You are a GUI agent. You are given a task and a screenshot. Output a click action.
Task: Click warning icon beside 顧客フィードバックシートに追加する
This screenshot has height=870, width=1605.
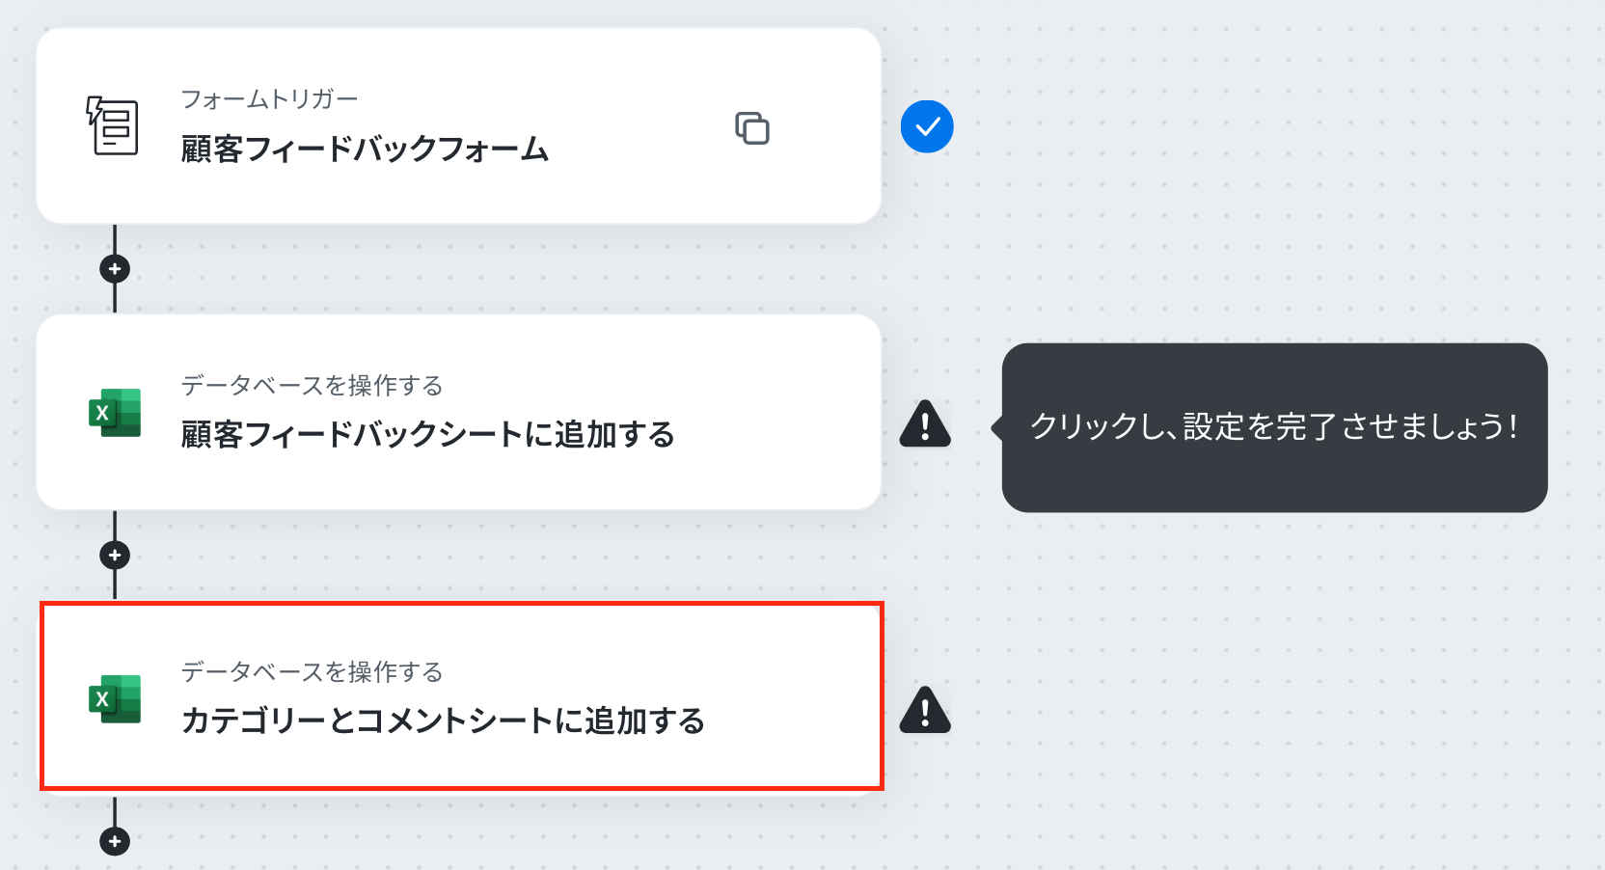pyautogui.click(x=925, y=423)
